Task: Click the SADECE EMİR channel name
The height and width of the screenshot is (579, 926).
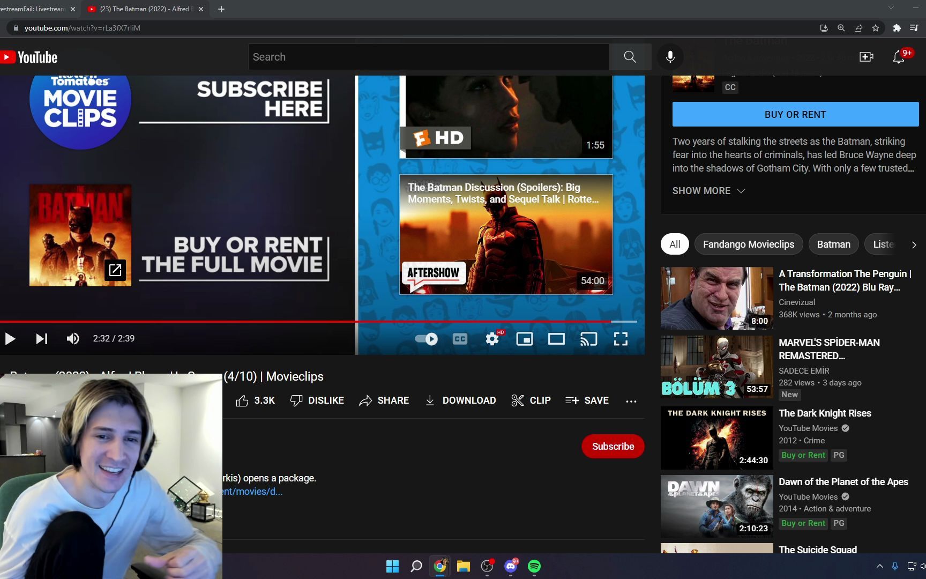Action: 804,370
